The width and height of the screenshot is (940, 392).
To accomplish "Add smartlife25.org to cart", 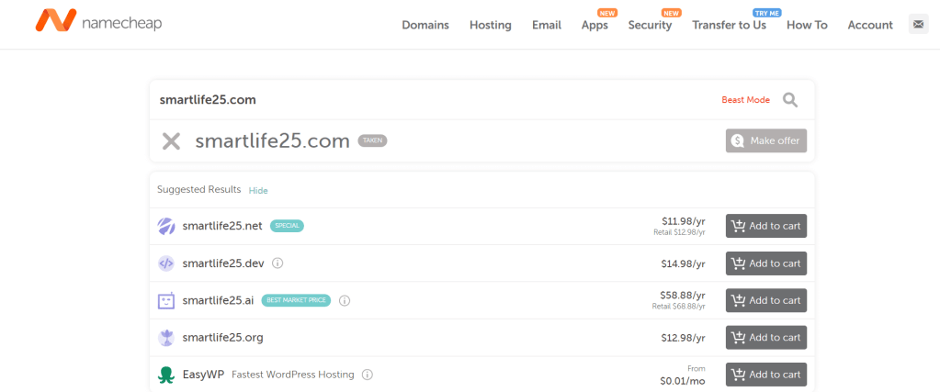I will 766,338.
